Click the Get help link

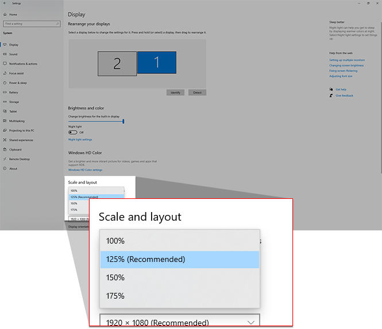pos(341,89)
